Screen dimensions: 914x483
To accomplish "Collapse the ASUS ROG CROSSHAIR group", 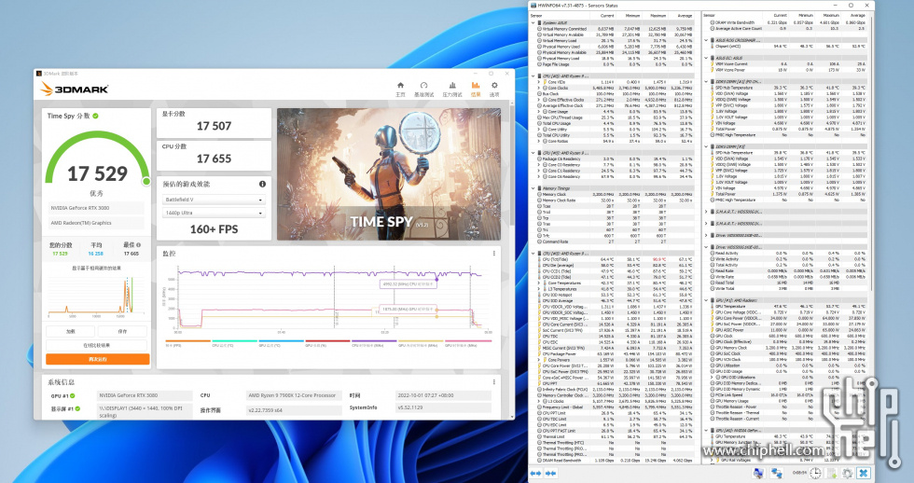I will 707,40.
